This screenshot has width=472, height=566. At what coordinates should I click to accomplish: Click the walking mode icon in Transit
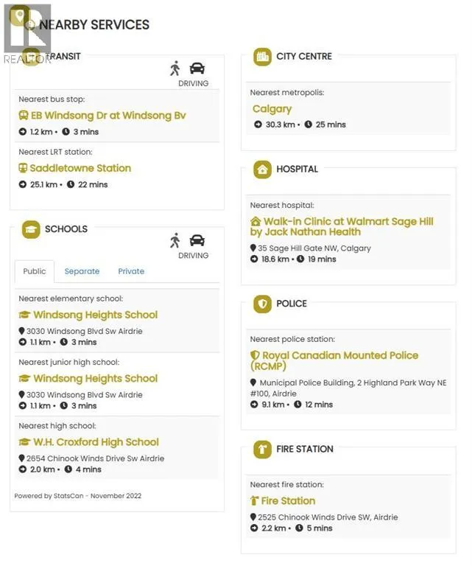point(175,69)
